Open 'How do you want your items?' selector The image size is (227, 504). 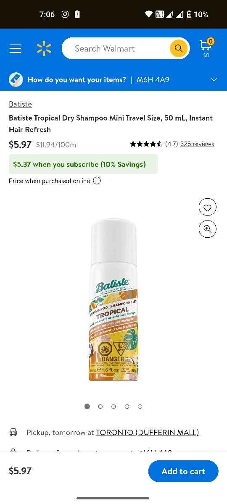pos(113,80)
